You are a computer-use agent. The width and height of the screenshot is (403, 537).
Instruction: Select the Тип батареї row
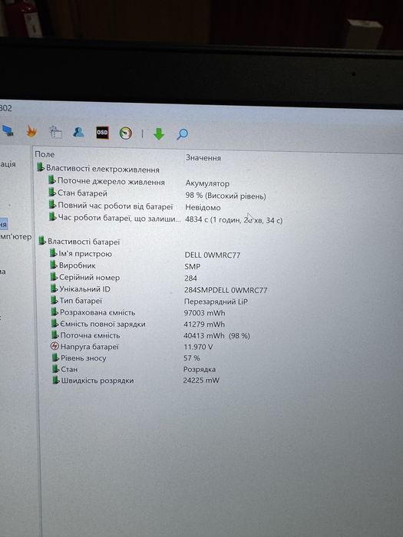click(x=77, y=301)
